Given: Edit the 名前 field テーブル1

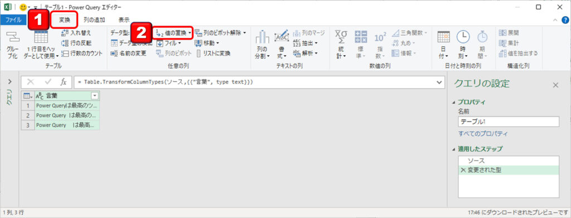Looking at the screenshot, I should point(509,122).
